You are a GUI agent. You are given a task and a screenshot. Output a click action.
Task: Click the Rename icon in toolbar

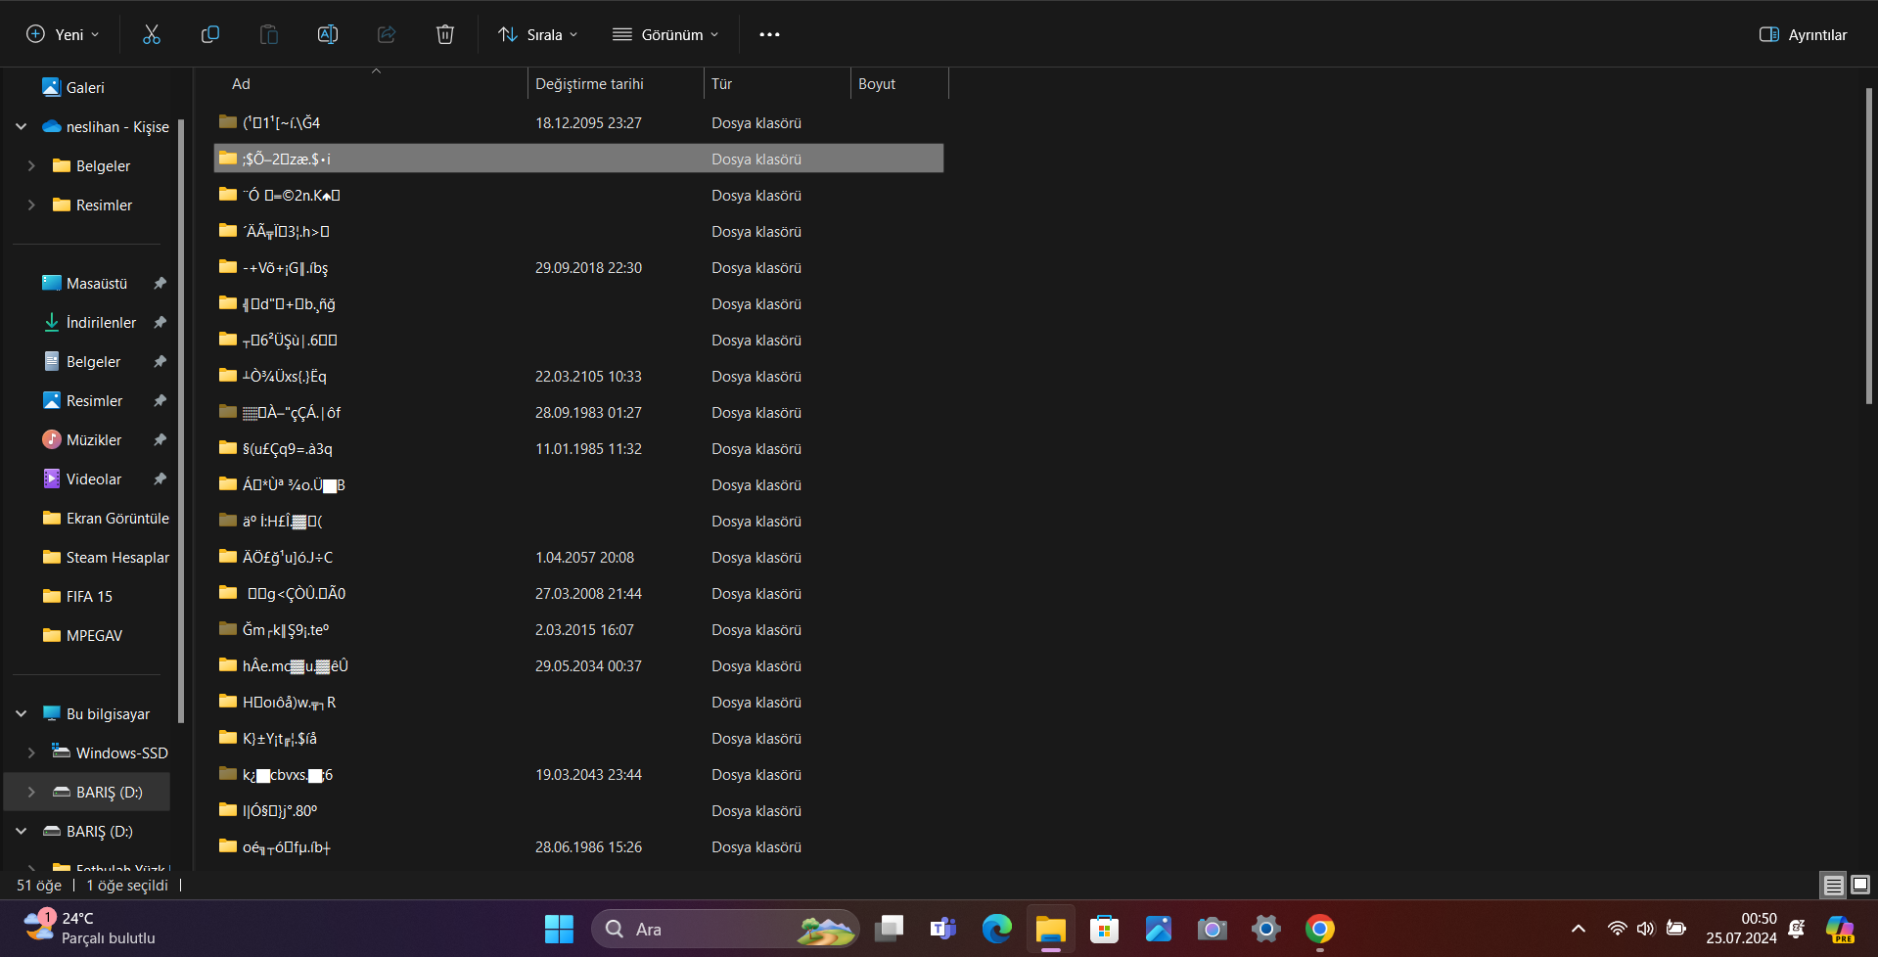pos(328,34)
